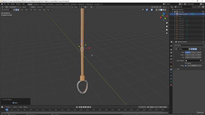Click the pan hand icon in the viewport
205x115 pixels.
pos(167,26)
